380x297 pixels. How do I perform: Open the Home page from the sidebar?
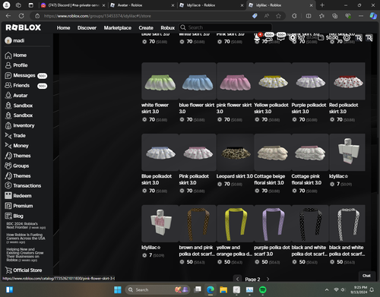coord(16,55)
